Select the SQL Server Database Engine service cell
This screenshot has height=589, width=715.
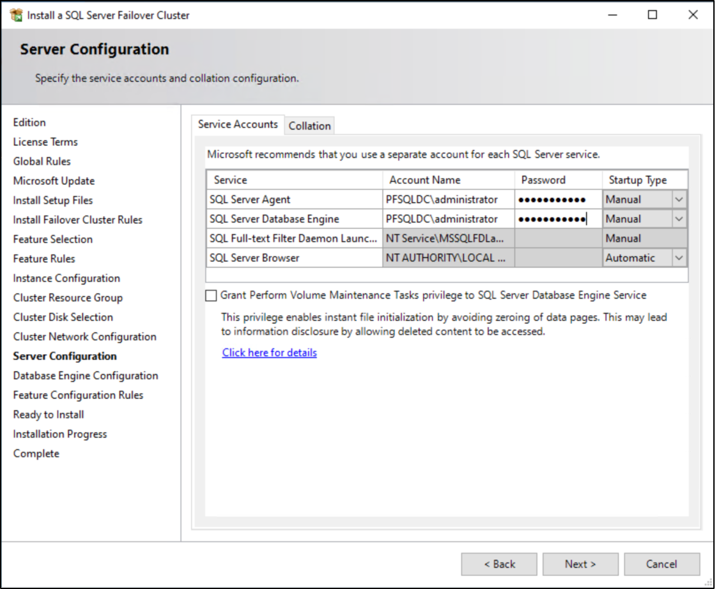pos(295,219)
